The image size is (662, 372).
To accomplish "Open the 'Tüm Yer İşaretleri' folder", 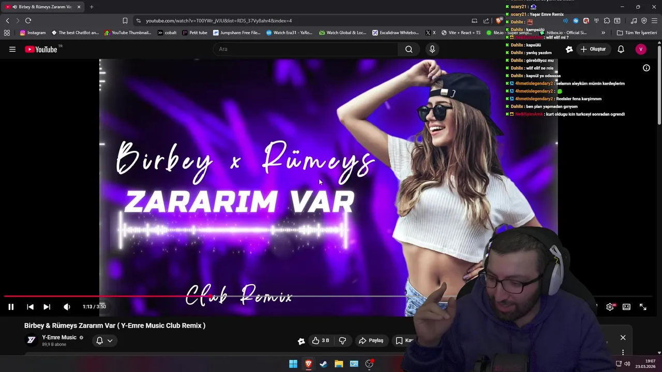I will click(637, 33).
